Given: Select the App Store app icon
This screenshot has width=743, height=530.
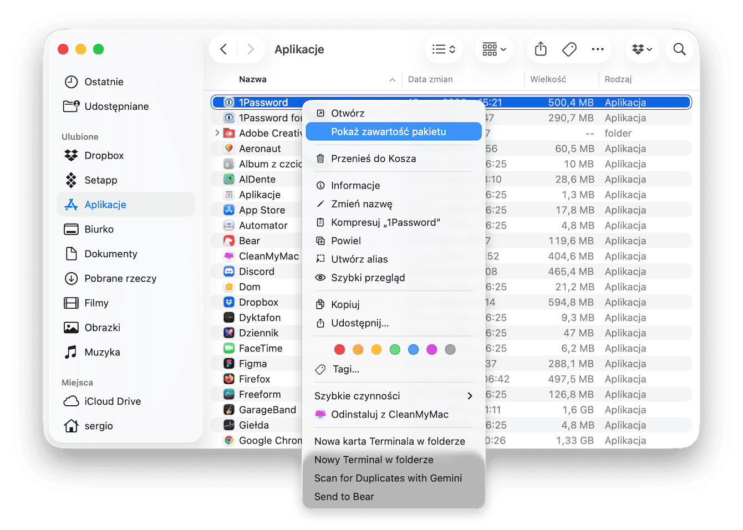Looking at the screenshot, I should point(229,210).
